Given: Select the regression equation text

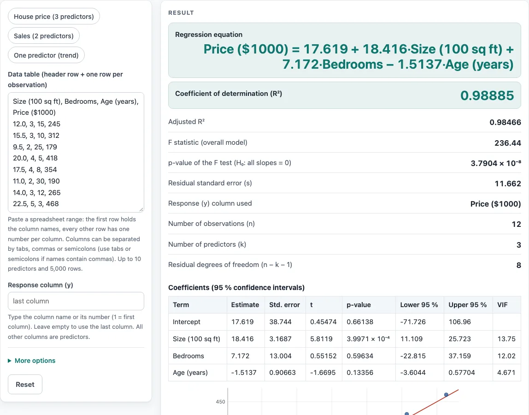Looking at the screenshot, I should tap(359, 56).
